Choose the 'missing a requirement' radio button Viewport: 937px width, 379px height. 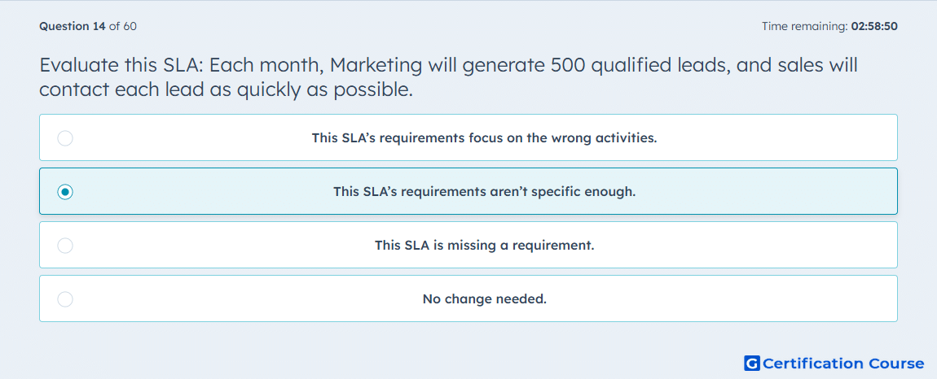[65, 246]
